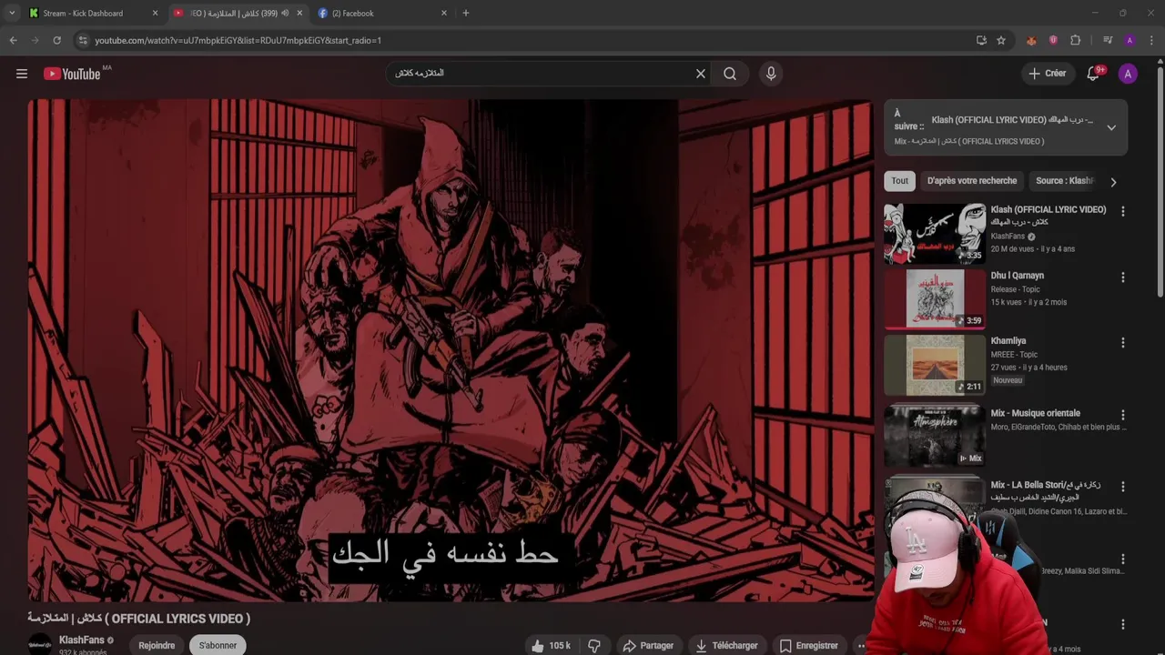Click '( OFFICIAL LYRICS VIDEO )' video title

(x=138, y=619)
